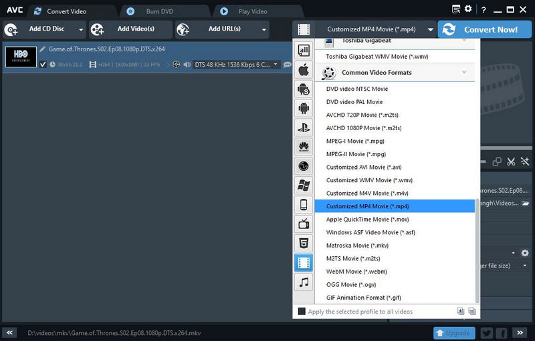Select the Windows device category icon
This screenshot has height=341, width=535.
point(304,186)
